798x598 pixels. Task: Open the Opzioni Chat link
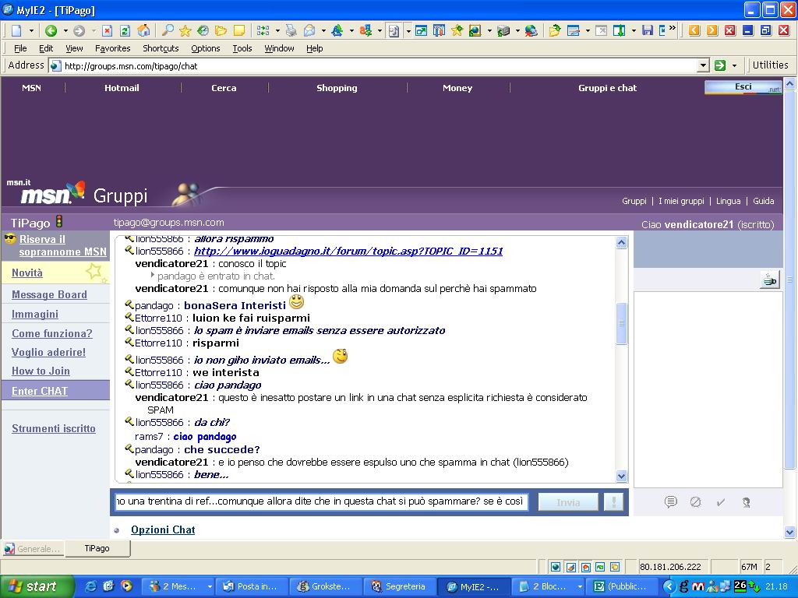[163, 529]
